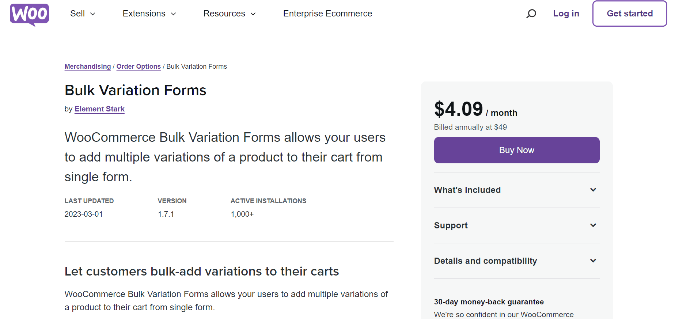The height and width of the screenshot is (319, 675).
Task: Expand Details and compatibility section
Action: click(x=516, y=261)
